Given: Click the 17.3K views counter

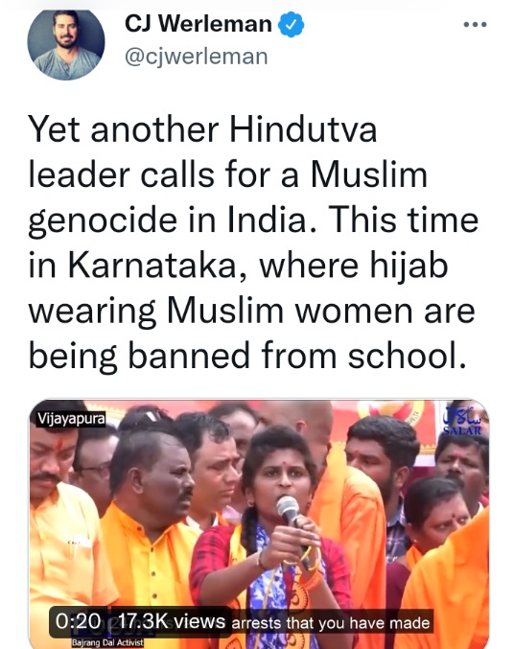Looking at the screenshot, I should 172,621.
